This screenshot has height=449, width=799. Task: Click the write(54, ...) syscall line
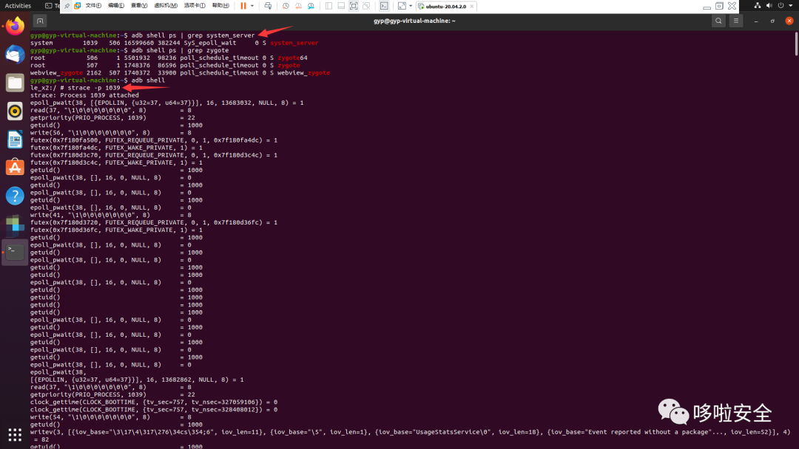point(110,417)
